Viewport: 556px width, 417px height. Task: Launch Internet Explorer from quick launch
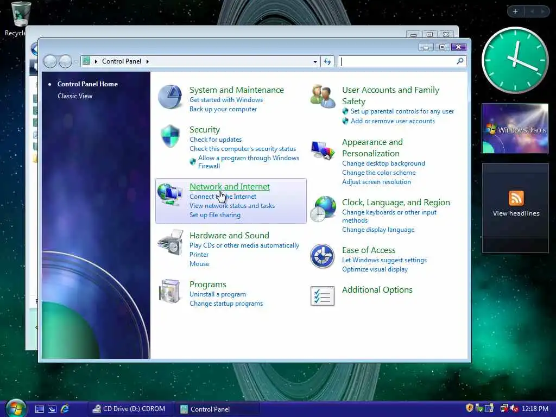point(65,409)
